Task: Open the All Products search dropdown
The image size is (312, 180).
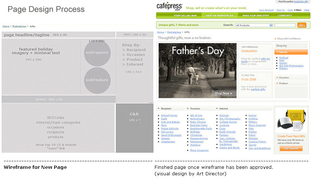Action: pos(254,25)
